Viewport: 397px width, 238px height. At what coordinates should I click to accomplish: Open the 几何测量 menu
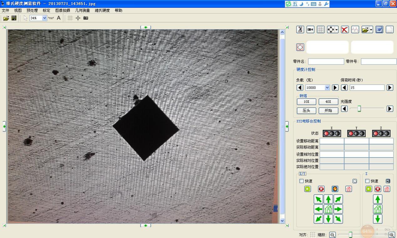[82, 10]
